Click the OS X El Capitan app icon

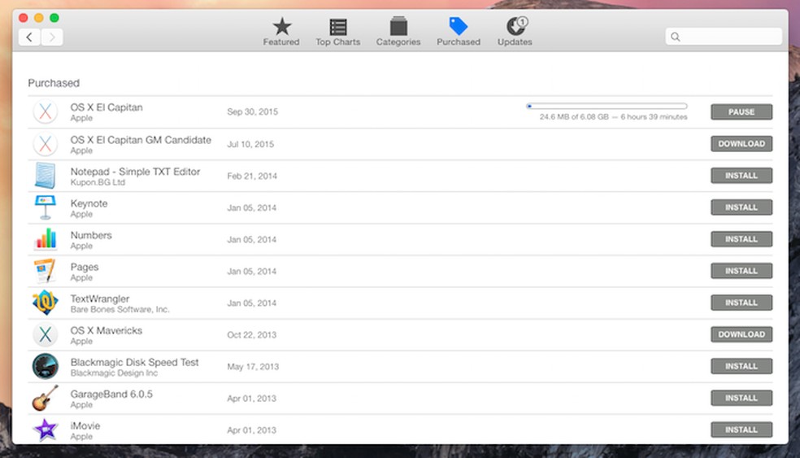point(46,111)
